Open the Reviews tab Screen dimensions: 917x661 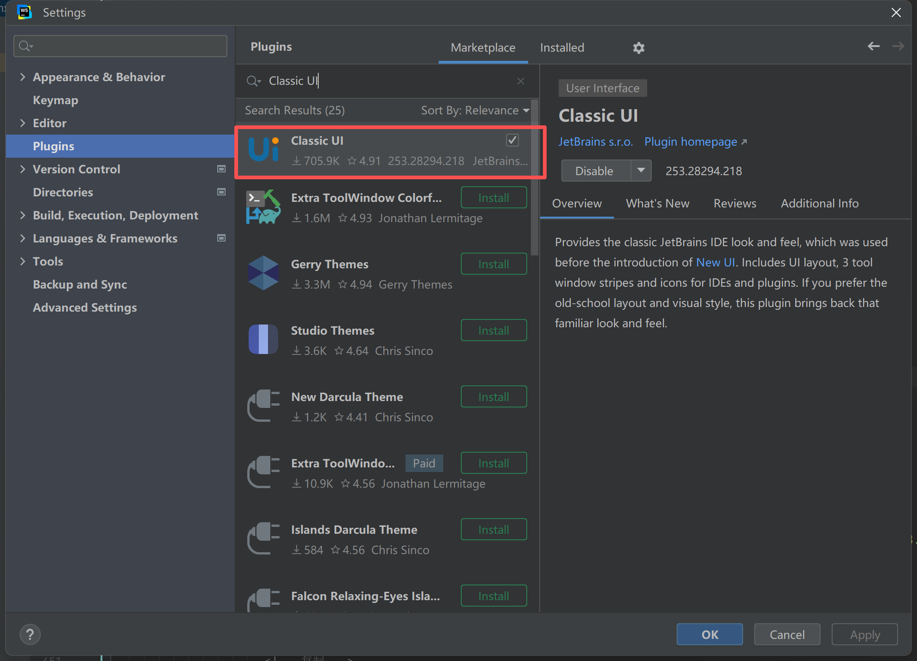734,203
